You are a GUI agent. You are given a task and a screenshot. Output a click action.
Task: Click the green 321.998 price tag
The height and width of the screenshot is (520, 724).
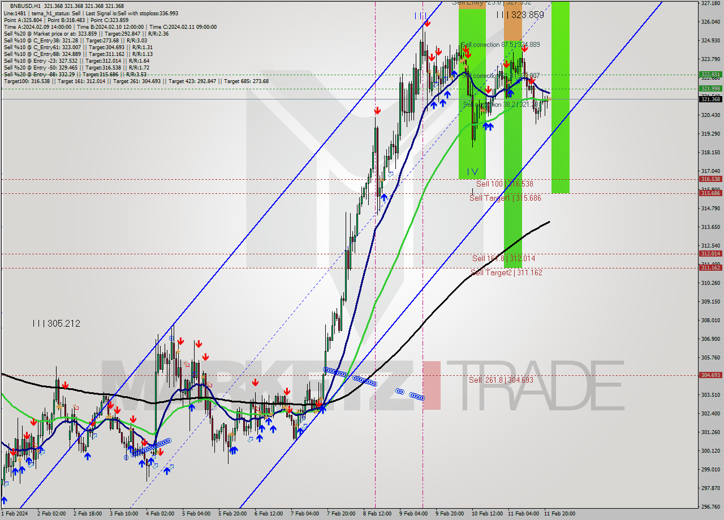[710, 88]
